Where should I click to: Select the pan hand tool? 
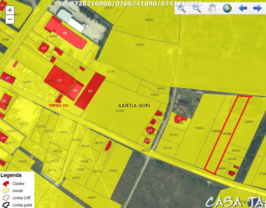point(212,8)
